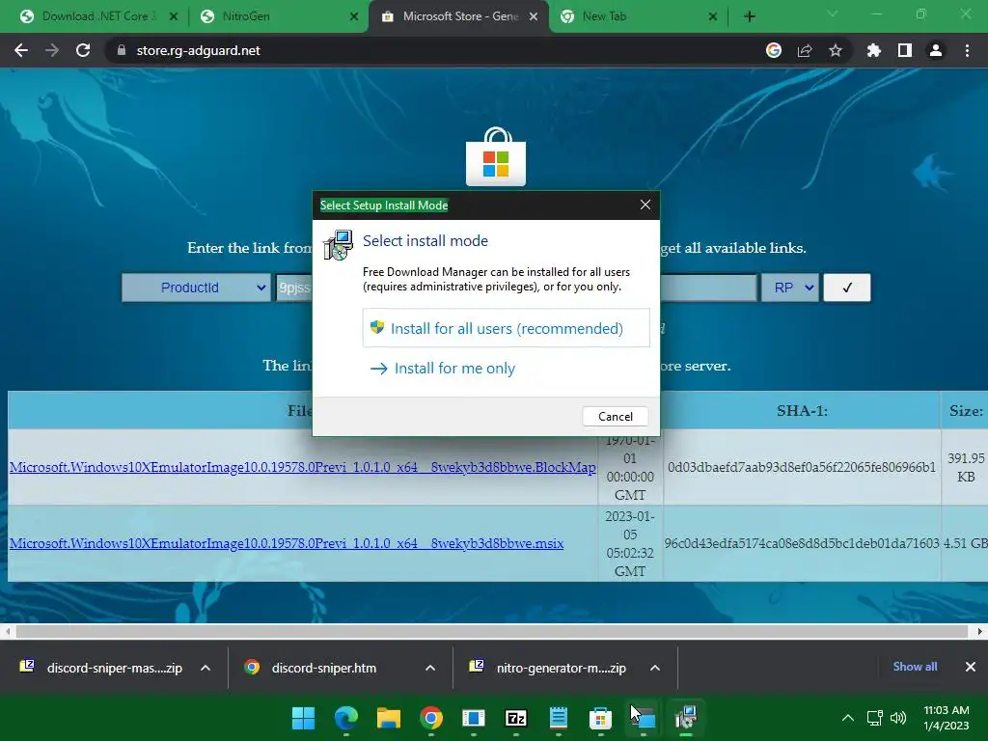The image size is (988, 741).
Task: Toggle Chrome side panel
Action: (905, 50)
